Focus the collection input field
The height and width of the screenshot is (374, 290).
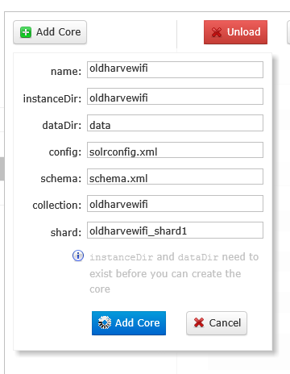(x=175, y=203)
